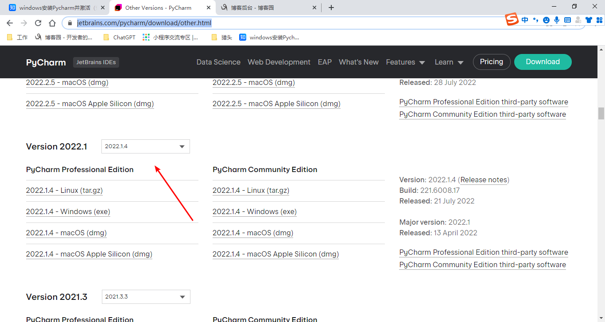Open the browser home page icon
This screenshot has height=322, width=605.
click(52, 23)
